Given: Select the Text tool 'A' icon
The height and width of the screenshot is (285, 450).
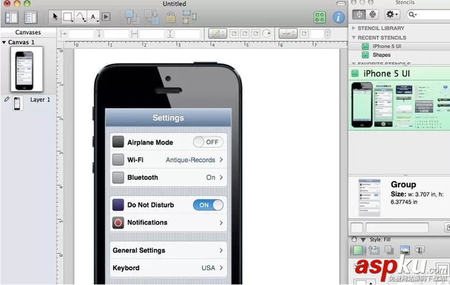Looking at the screenshot, I should pos(94,17).
